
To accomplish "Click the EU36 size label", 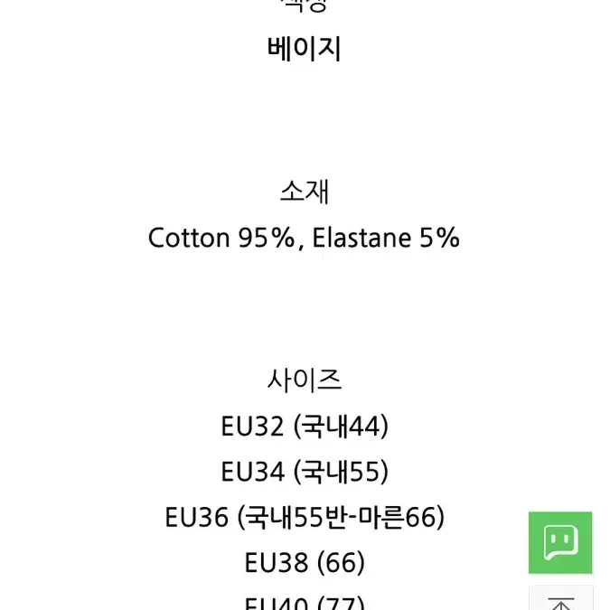I will point(196,518).
